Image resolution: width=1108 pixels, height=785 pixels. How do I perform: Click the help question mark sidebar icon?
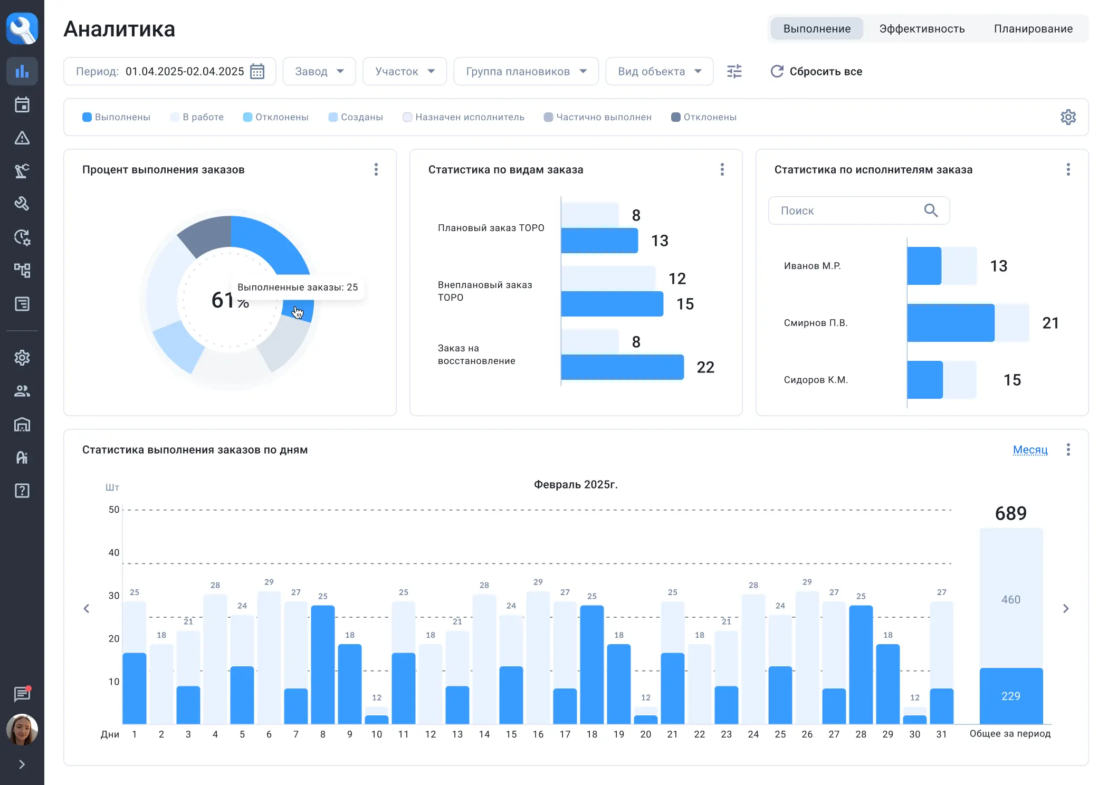click(x=22, y=491)
